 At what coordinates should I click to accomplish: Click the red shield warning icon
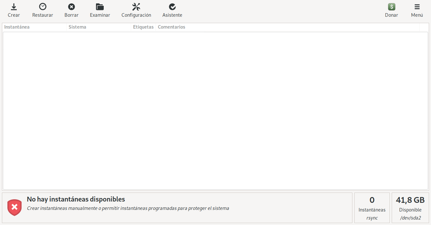pos(14,208)
